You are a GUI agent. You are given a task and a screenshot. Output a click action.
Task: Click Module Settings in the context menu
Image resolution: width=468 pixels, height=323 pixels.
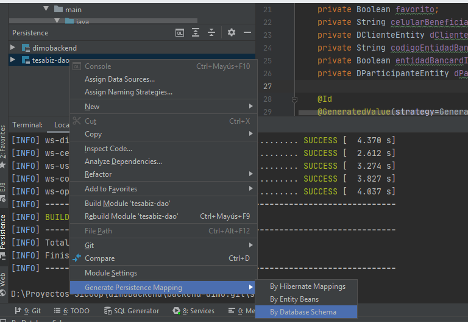(111, 273)
